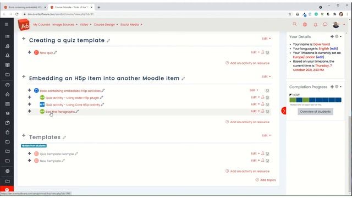Open Edit dropdown for New Template
Viewport: 352px width, 198px height.
(x=255, y=161)
